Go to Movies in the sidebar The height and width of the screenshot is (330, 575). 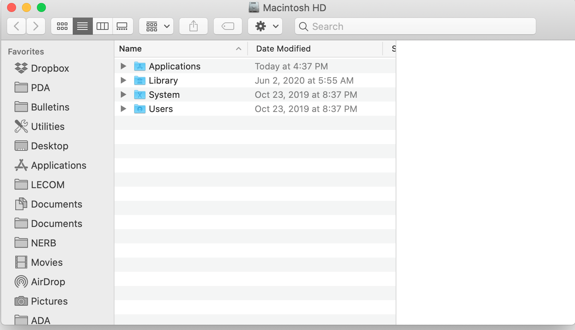click(38, 262)
